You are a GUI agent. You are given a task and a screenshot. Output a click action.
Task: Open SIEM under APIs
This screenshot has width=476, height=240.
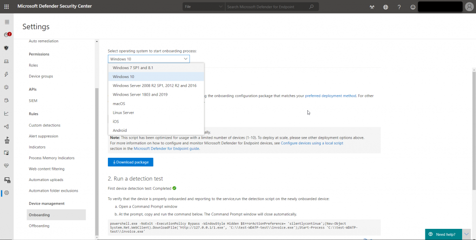33,101
